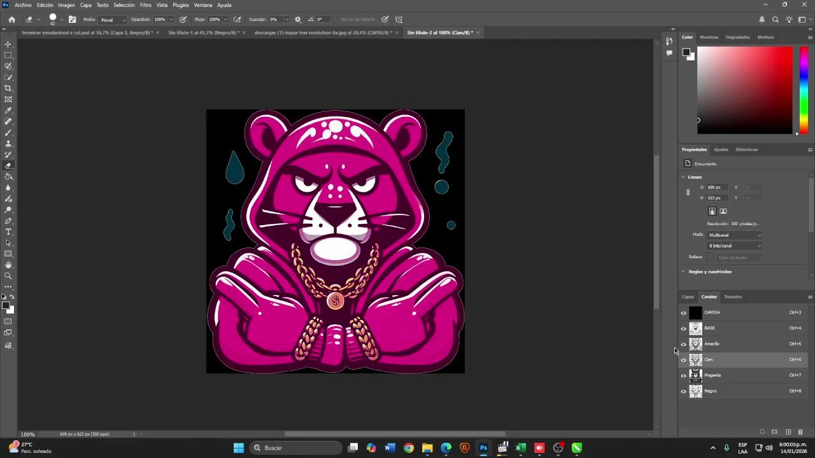Toggle pressure for opacity button

(x=183, y=20)
